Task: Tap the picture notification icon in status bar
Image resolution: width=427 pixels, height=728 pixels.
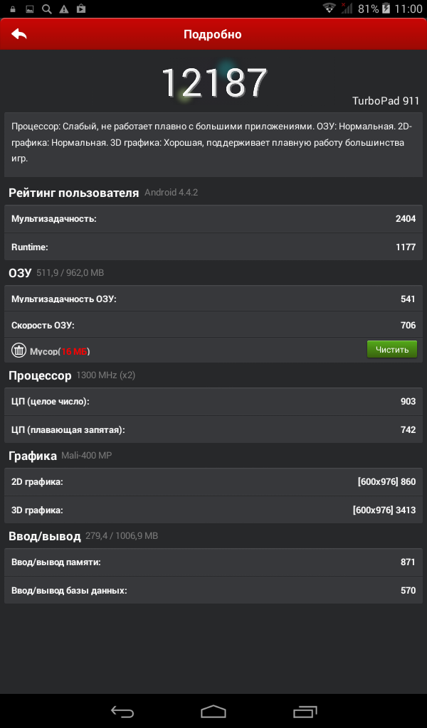Action: pyautogui.click(x=29, y=9)
